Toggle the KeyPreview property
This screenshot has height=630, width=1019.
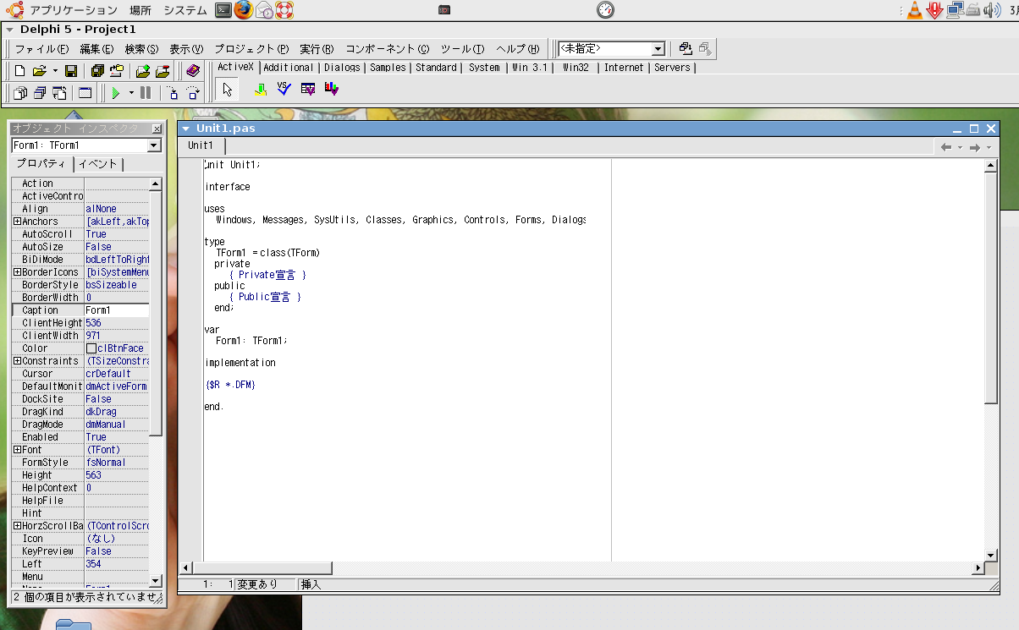coord(116,551)
